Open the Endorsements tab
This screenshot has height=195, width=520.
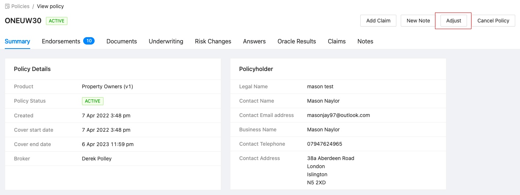pyautogui.click(x=61, y=41)
